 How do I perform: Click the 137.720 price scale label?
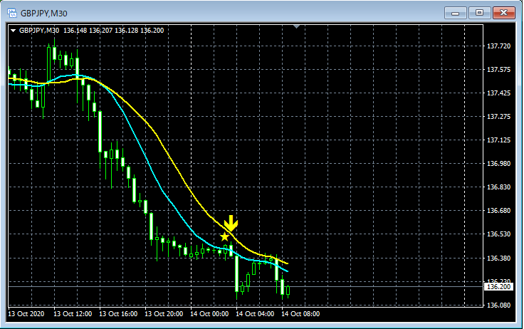[498, 46]
